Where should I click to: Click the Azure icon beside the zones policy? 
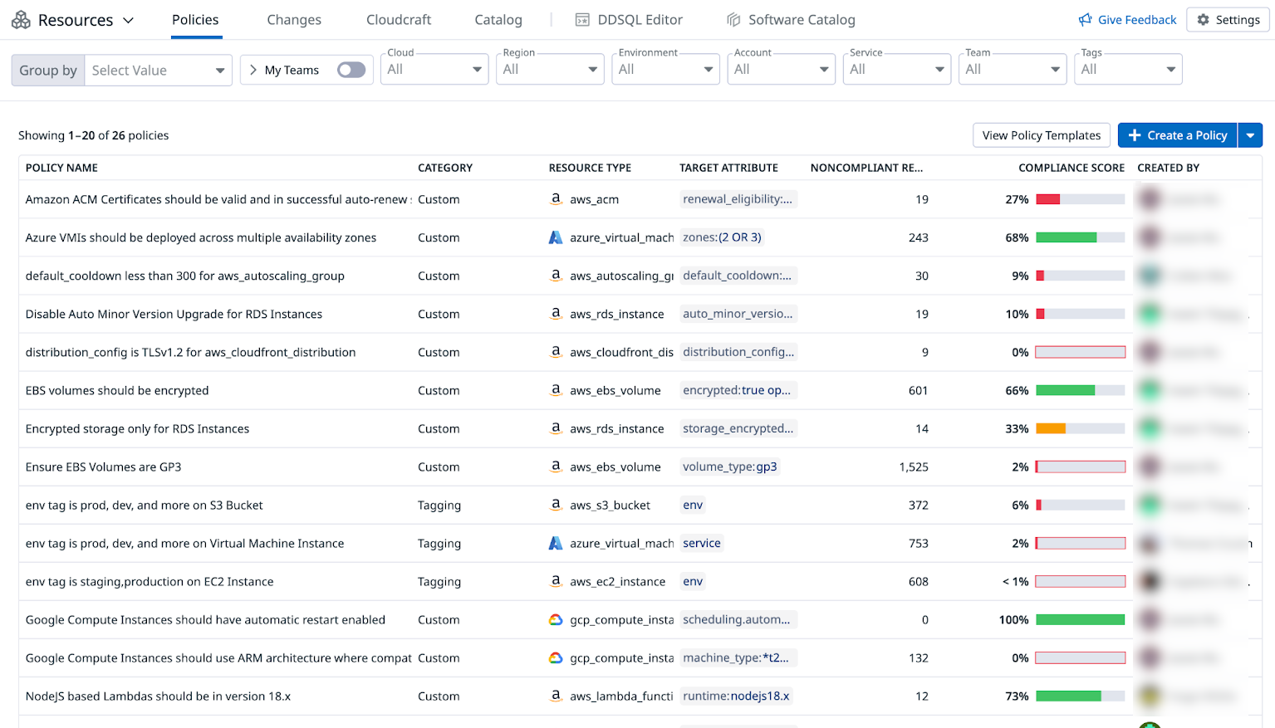[x=556, y=237]
